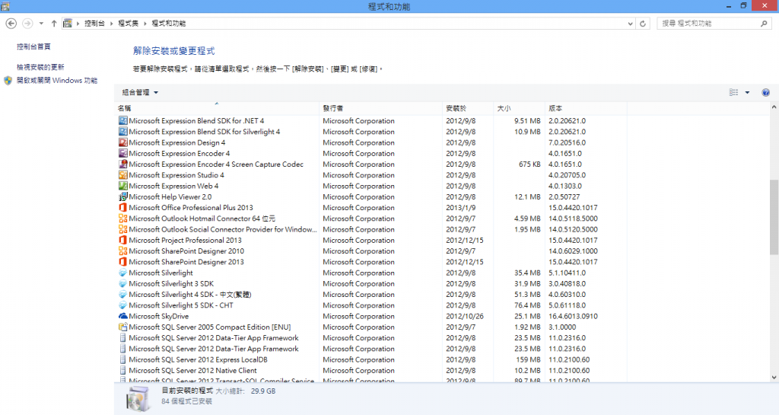Click the 搜尋 程式和功能 search box

(707, 24)
